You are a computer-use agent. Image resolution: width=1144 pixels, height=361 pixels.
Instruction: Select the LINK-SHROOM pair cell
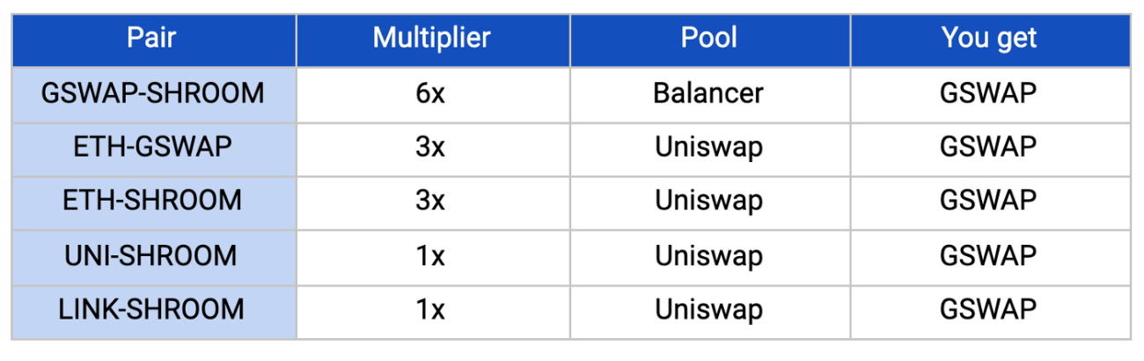(153, 309)
